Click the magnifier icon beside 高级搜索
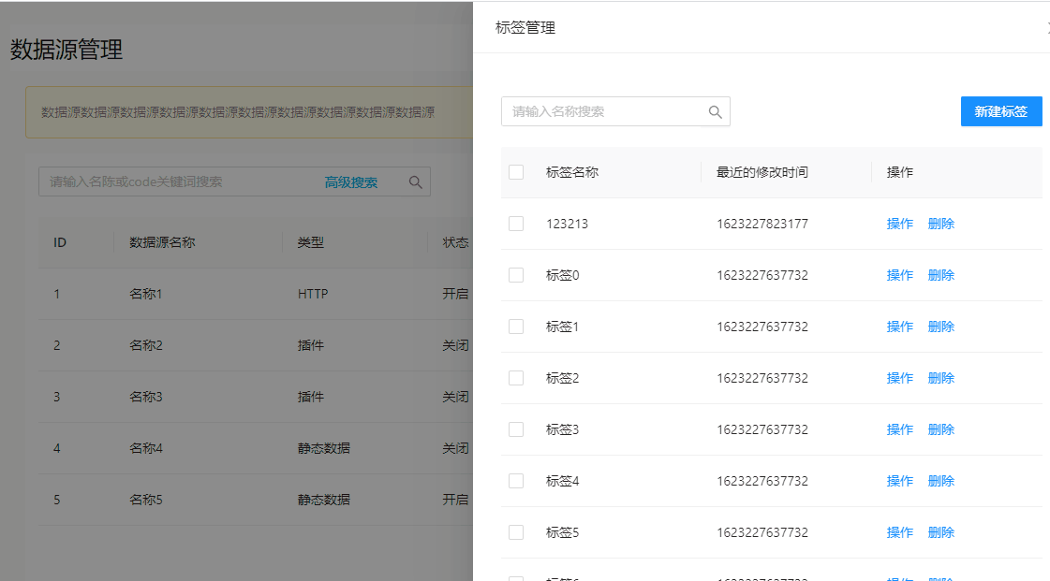This screenshot has width=1050, height=581. [415, 182]
